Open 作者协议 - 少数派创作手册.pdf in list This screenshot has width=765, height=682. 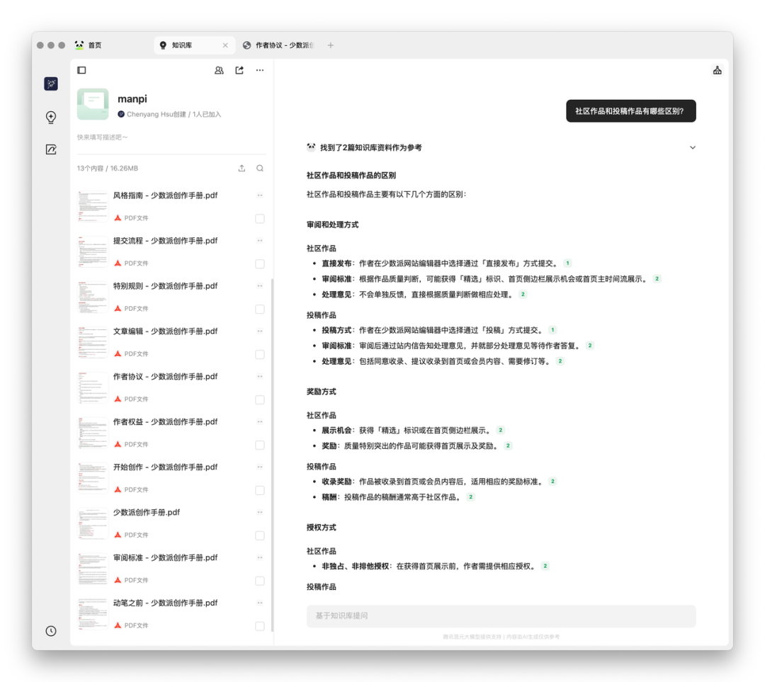click(x=165, y=377)
